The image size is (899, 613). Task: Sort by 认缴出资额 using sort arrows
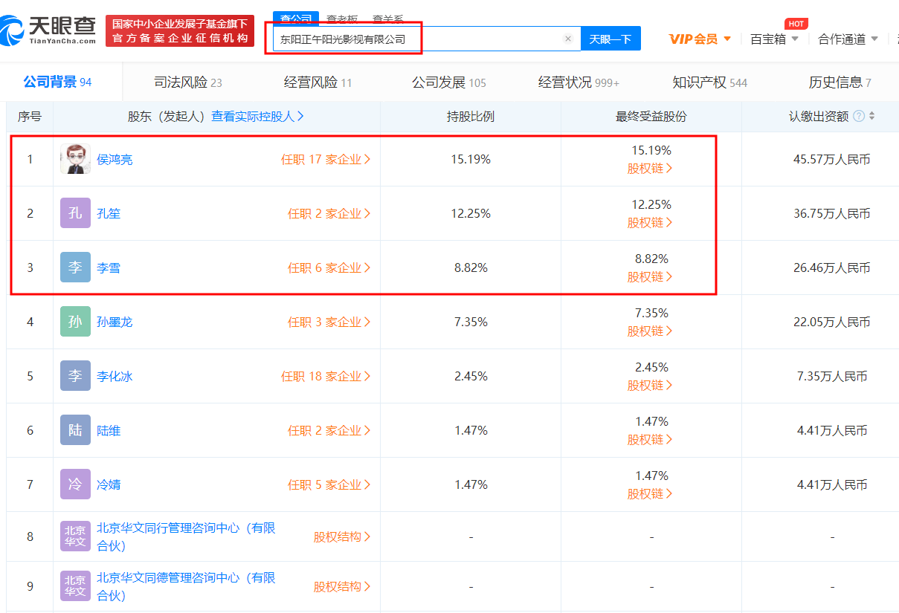[872, 117]
